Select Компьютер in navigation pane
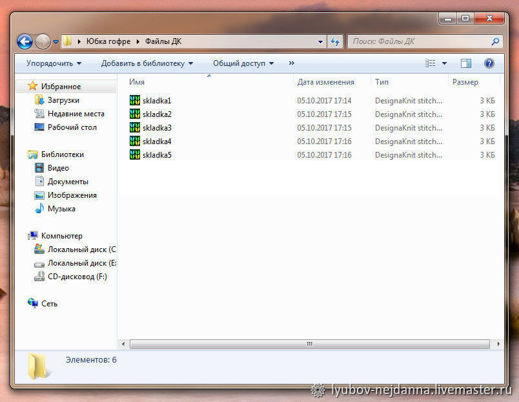The image size is (519, 402). click(61, 236)
